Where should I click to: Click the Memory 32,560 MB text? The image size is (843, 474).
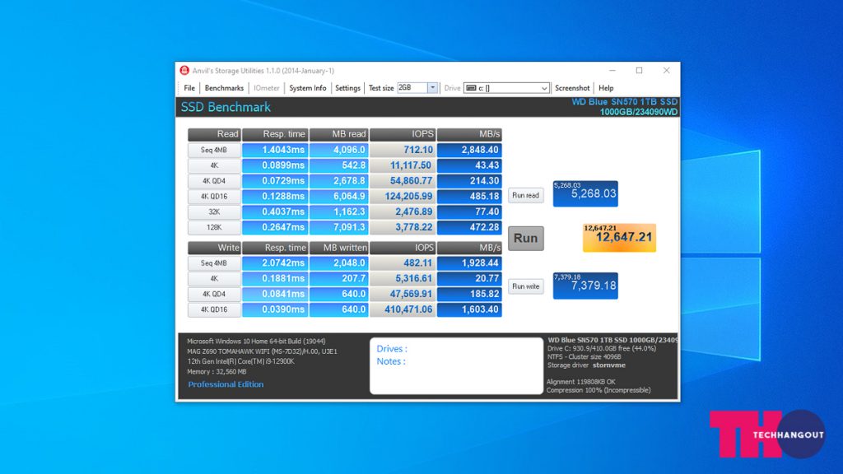point(217,372)
